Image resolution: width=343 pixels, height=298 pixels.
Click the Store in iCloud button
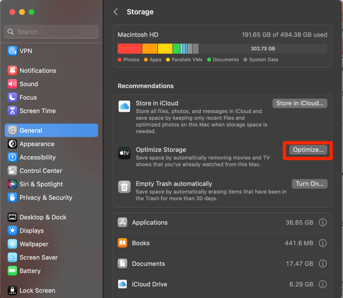click(299, 103)
